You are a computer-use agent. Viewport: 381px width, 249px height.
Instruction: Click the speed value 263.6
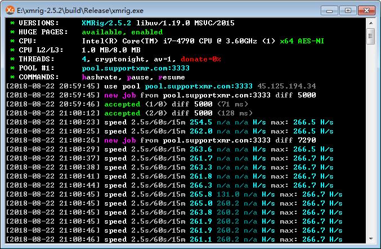click(201, 149)
